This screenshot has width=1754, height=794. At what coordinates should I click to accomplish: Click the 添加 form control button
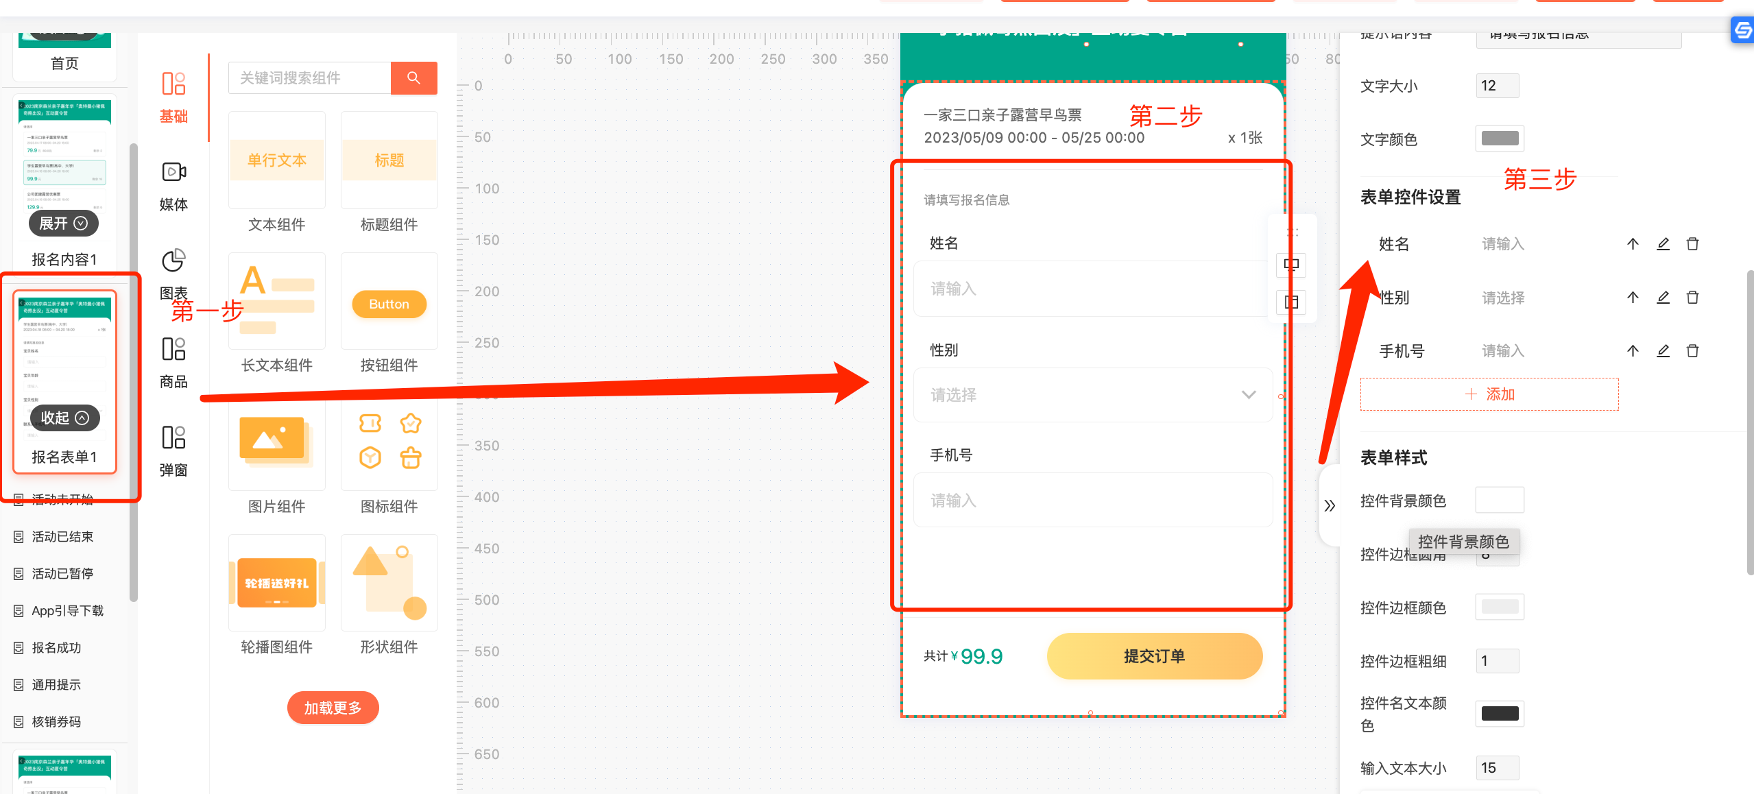pos(1489,394)
